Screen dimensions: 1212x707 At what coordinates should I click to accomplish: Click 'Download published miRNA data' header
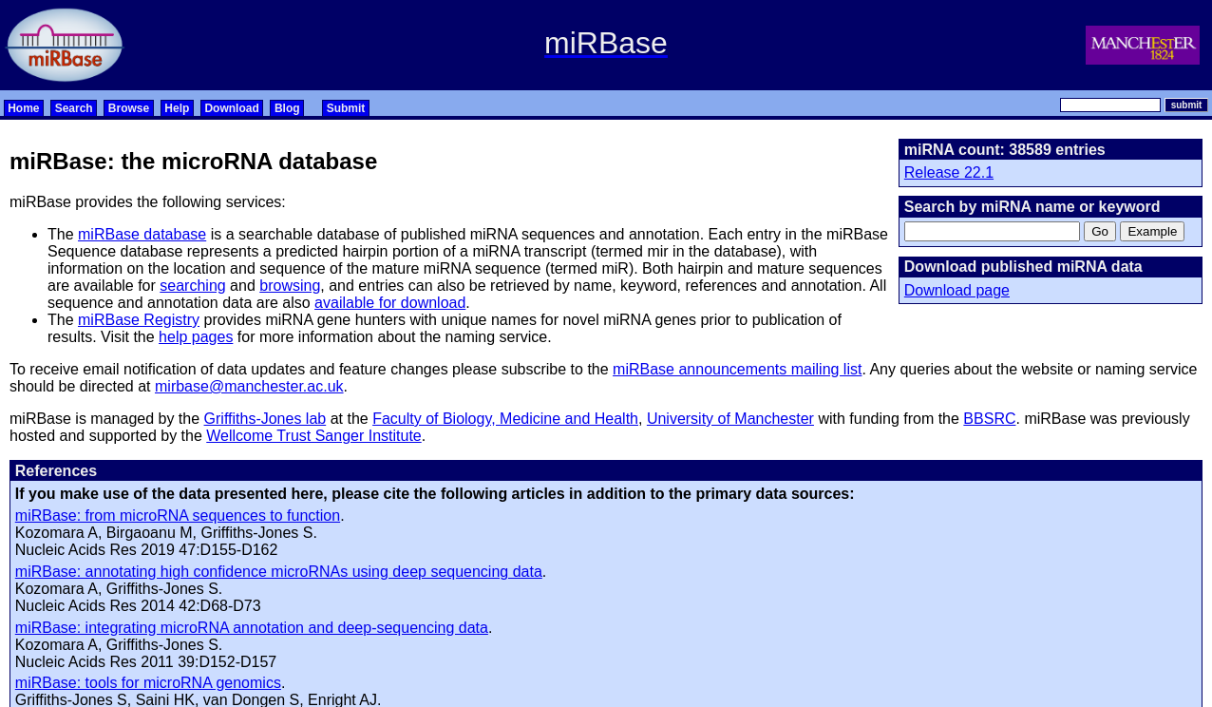[x=1051, y=267]
